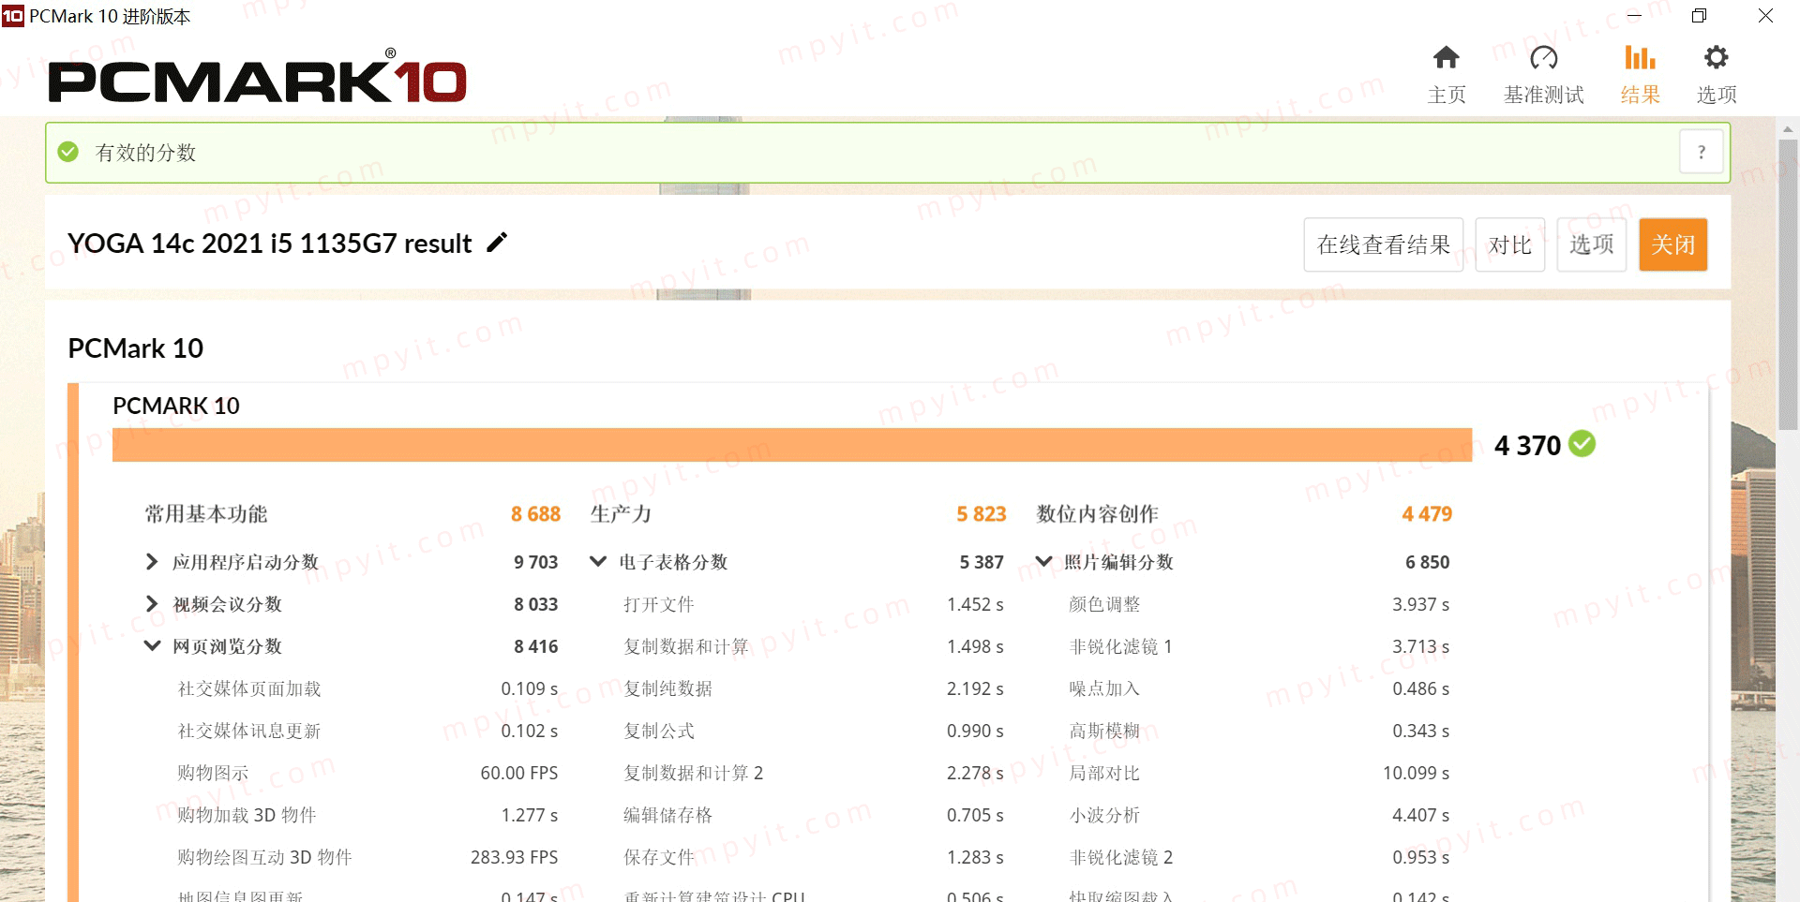
Task: Click the PCMARK 10 logo
Action: [x=257, y=77]
